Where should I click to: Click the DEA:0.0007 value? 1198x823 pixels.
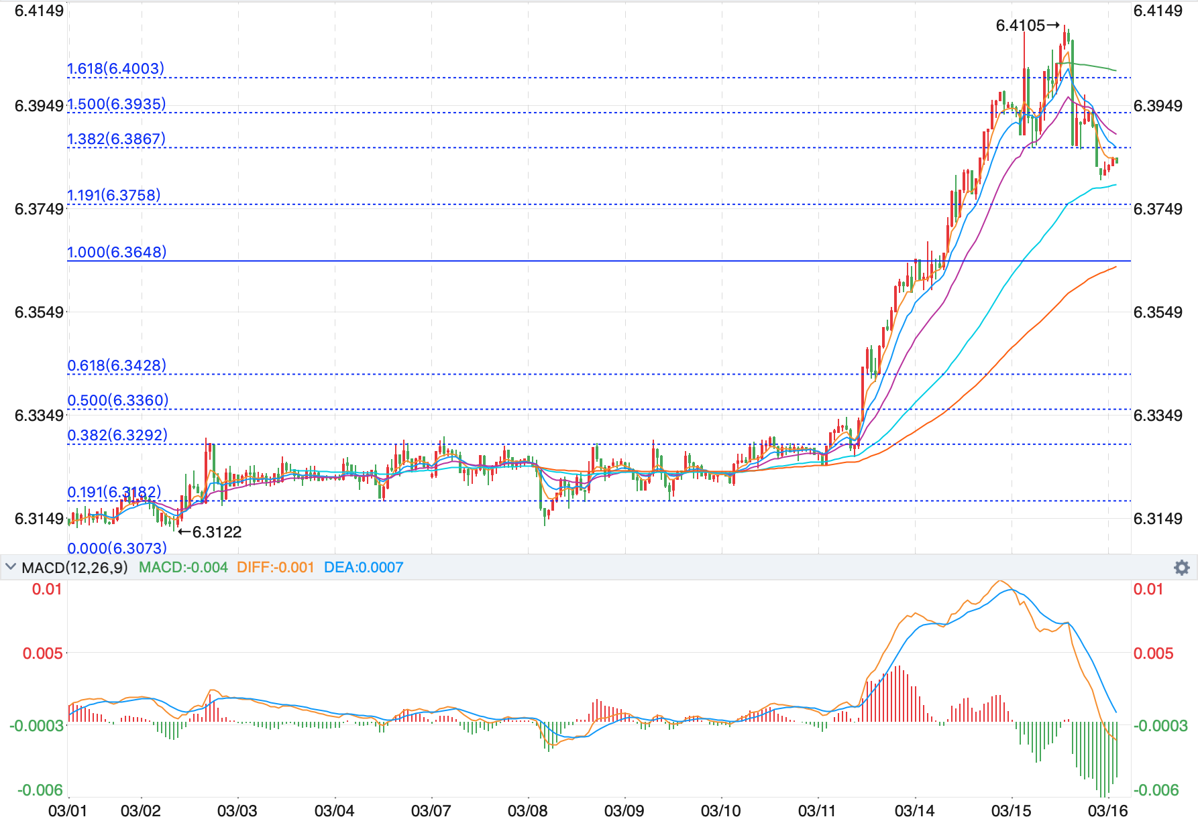pos(364,568)
